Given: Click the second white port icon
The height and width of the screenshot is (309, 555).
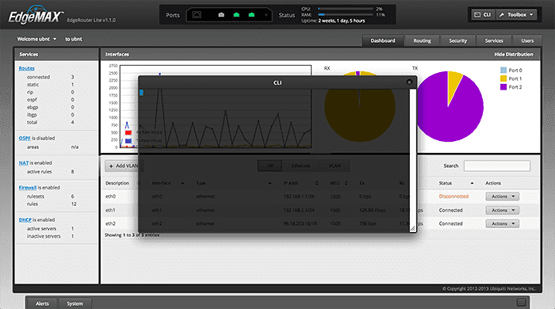Looking at the screenshot, I should pyautogui.click(x=221, y=15).
